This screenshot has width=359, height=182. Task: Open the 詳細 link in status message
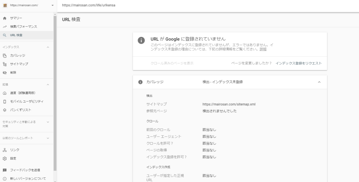(263, 49)
